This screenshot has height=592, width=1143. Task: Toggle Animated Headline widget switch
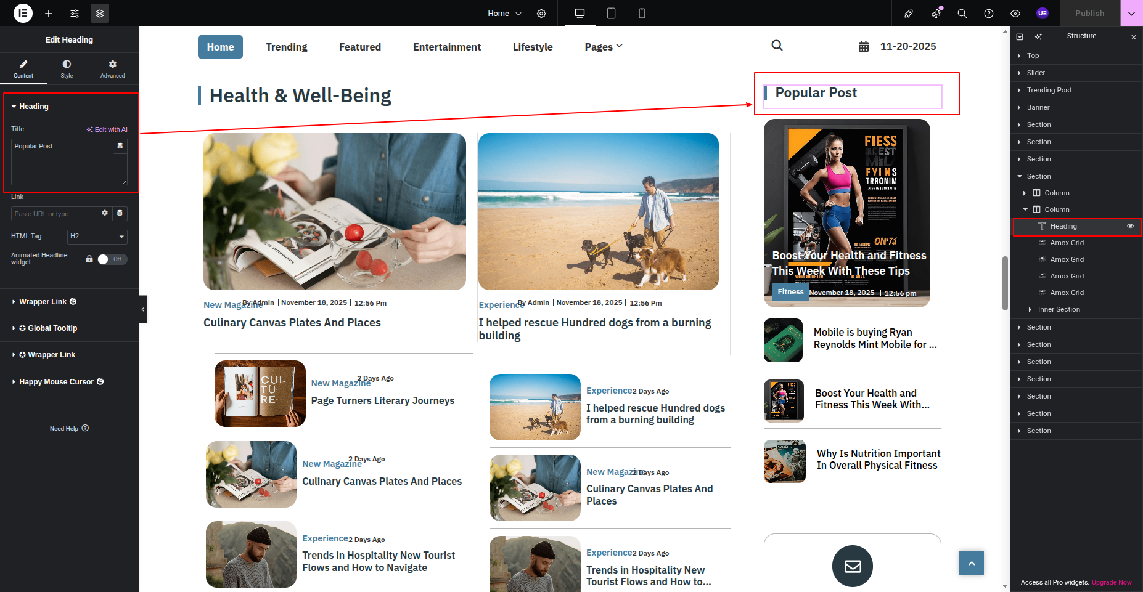pyautogui.click(x=112, y=259)
